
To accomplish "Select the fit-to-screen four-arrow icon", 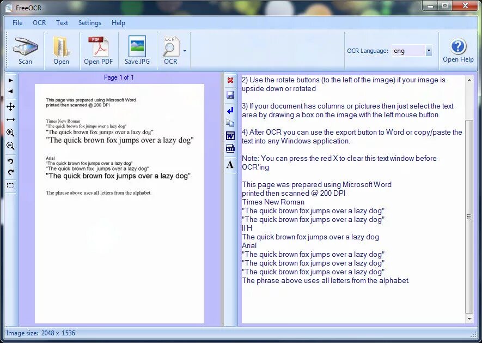I will pos(11,106).
